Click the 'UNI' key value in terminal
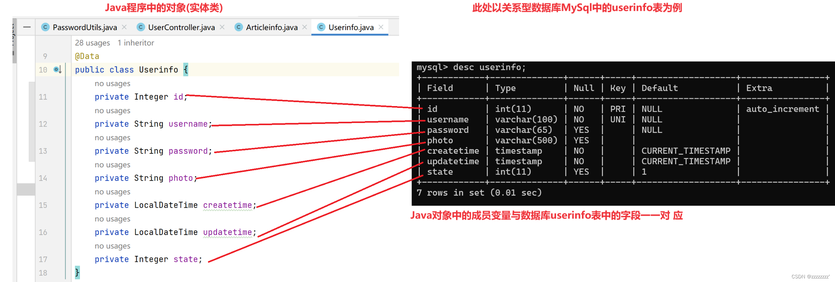This screenshot has height=282, width=835. tap(618, 119)
